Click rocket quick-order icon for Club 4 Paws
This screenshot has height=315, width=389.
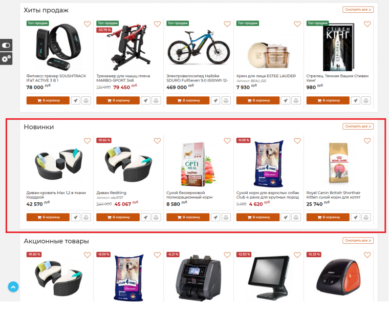(x=285, y=217)
